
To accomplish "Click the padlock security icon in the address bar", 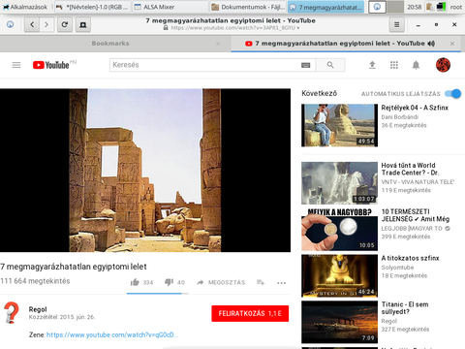I will [x=166, y=28].
